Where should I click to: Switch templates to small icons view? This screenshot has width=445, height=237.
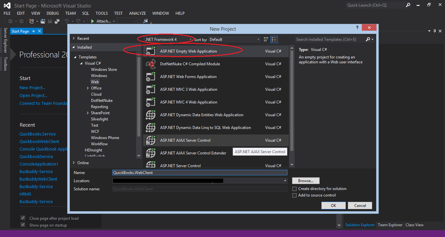[x=266, y=39]
